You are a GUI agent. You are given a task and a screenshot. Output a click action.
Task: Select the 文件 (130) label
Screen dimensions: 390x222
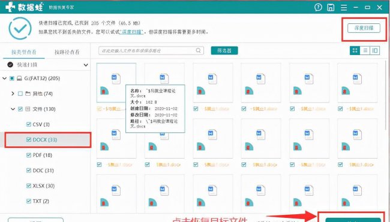click(44, 109)
